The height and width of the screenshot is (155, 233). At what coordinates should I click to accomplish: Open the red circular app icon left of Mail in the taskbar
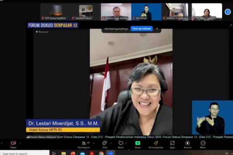[x=73, y=153]
